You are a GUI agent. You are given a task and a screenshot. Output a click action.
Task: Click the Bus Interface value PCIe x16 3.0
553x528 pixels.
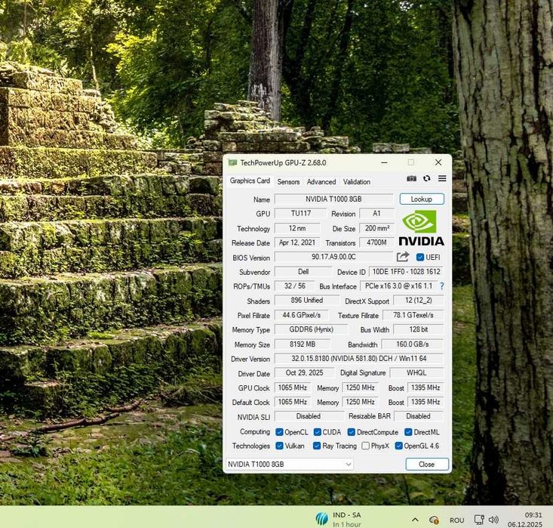click(398, 286)
